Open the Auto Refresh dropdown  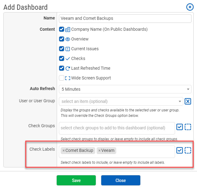point(125,89)
